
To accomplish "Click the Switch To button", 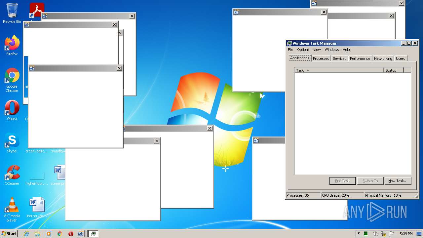I will click(x=370, y=181).
